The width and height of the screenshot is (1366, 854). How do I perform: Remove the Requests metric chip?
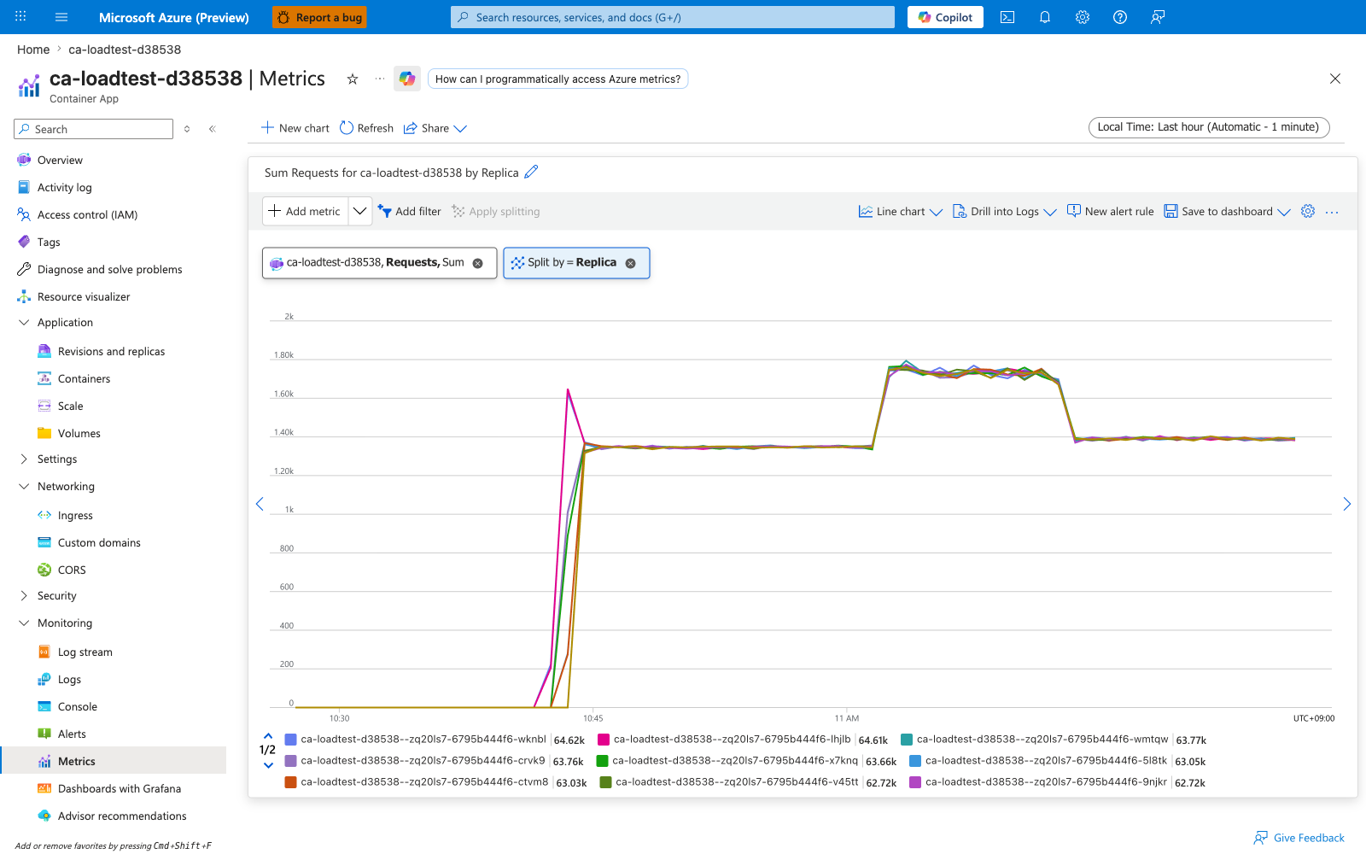(478, 263)
